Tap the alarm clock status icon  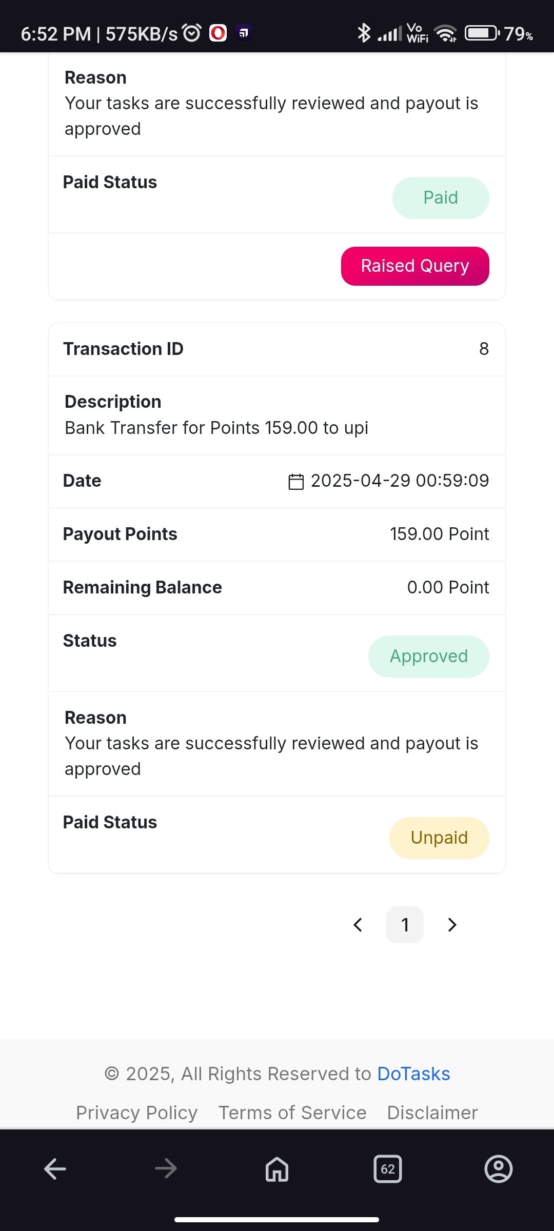click(x=192, y=33)
